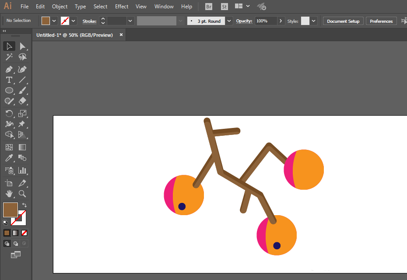Open the Preferences button

(381, 21)
